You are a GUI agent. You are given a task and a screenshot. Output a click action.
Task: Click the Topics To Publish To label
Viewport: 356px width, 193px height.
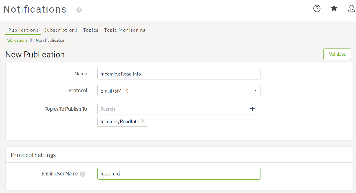click(x=66, y=109)
